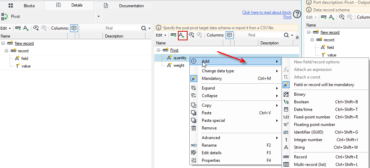Open the Copy submenu

[236, 105]
